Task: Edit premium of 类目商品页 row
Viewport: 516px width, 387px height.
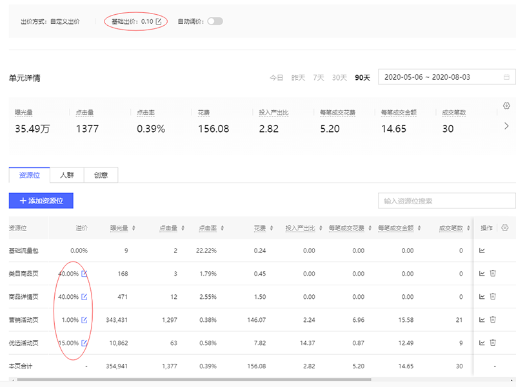Action: (x=84, y=273)
